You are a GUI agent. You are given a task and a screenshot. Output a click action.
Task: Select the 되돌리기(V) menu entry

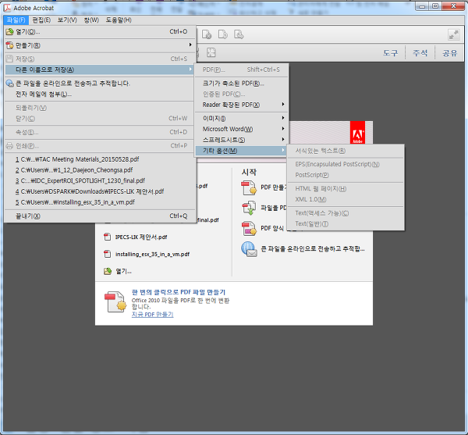pos(100,108)
